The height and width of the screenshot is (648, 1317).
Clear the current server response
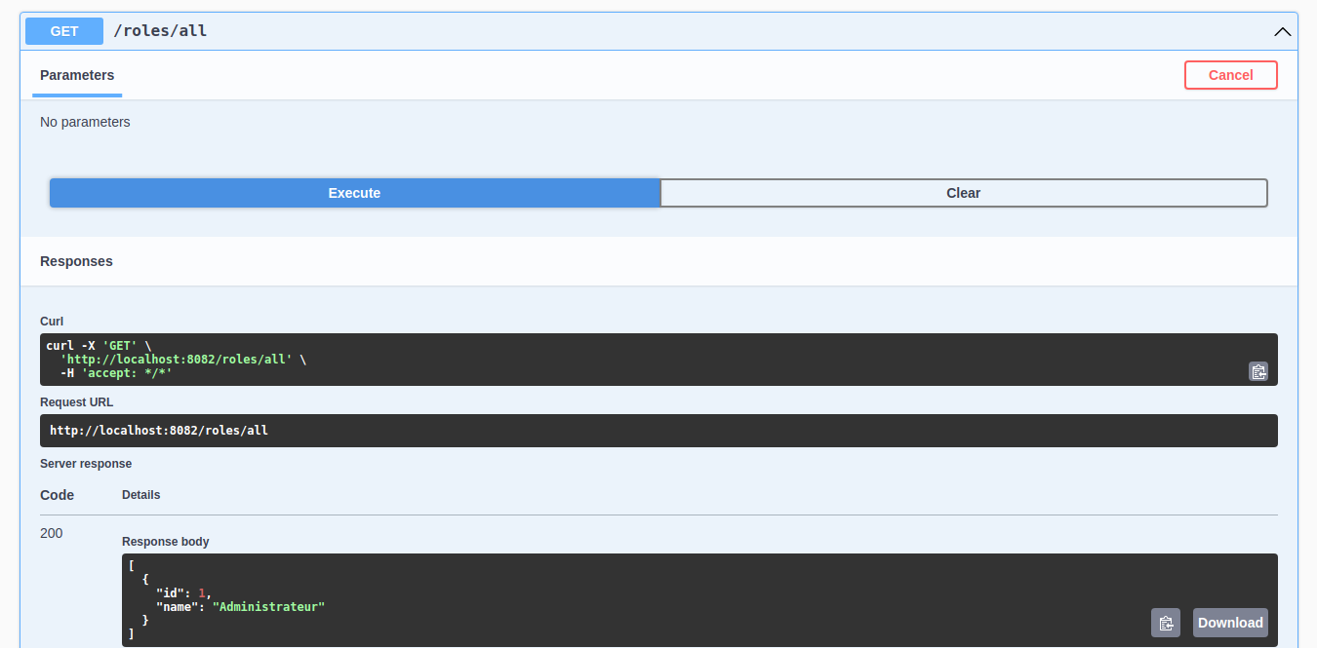(964, 192)
